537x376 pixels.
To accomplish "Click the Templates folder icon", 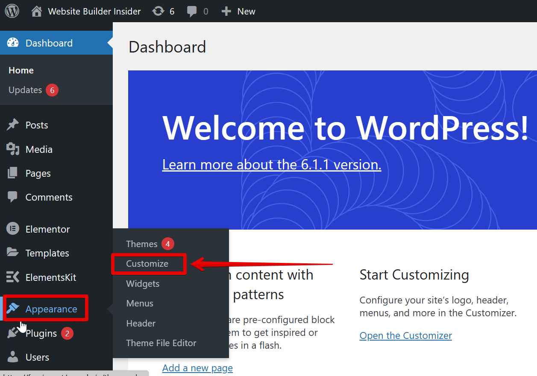I will [x=13, y=253].
